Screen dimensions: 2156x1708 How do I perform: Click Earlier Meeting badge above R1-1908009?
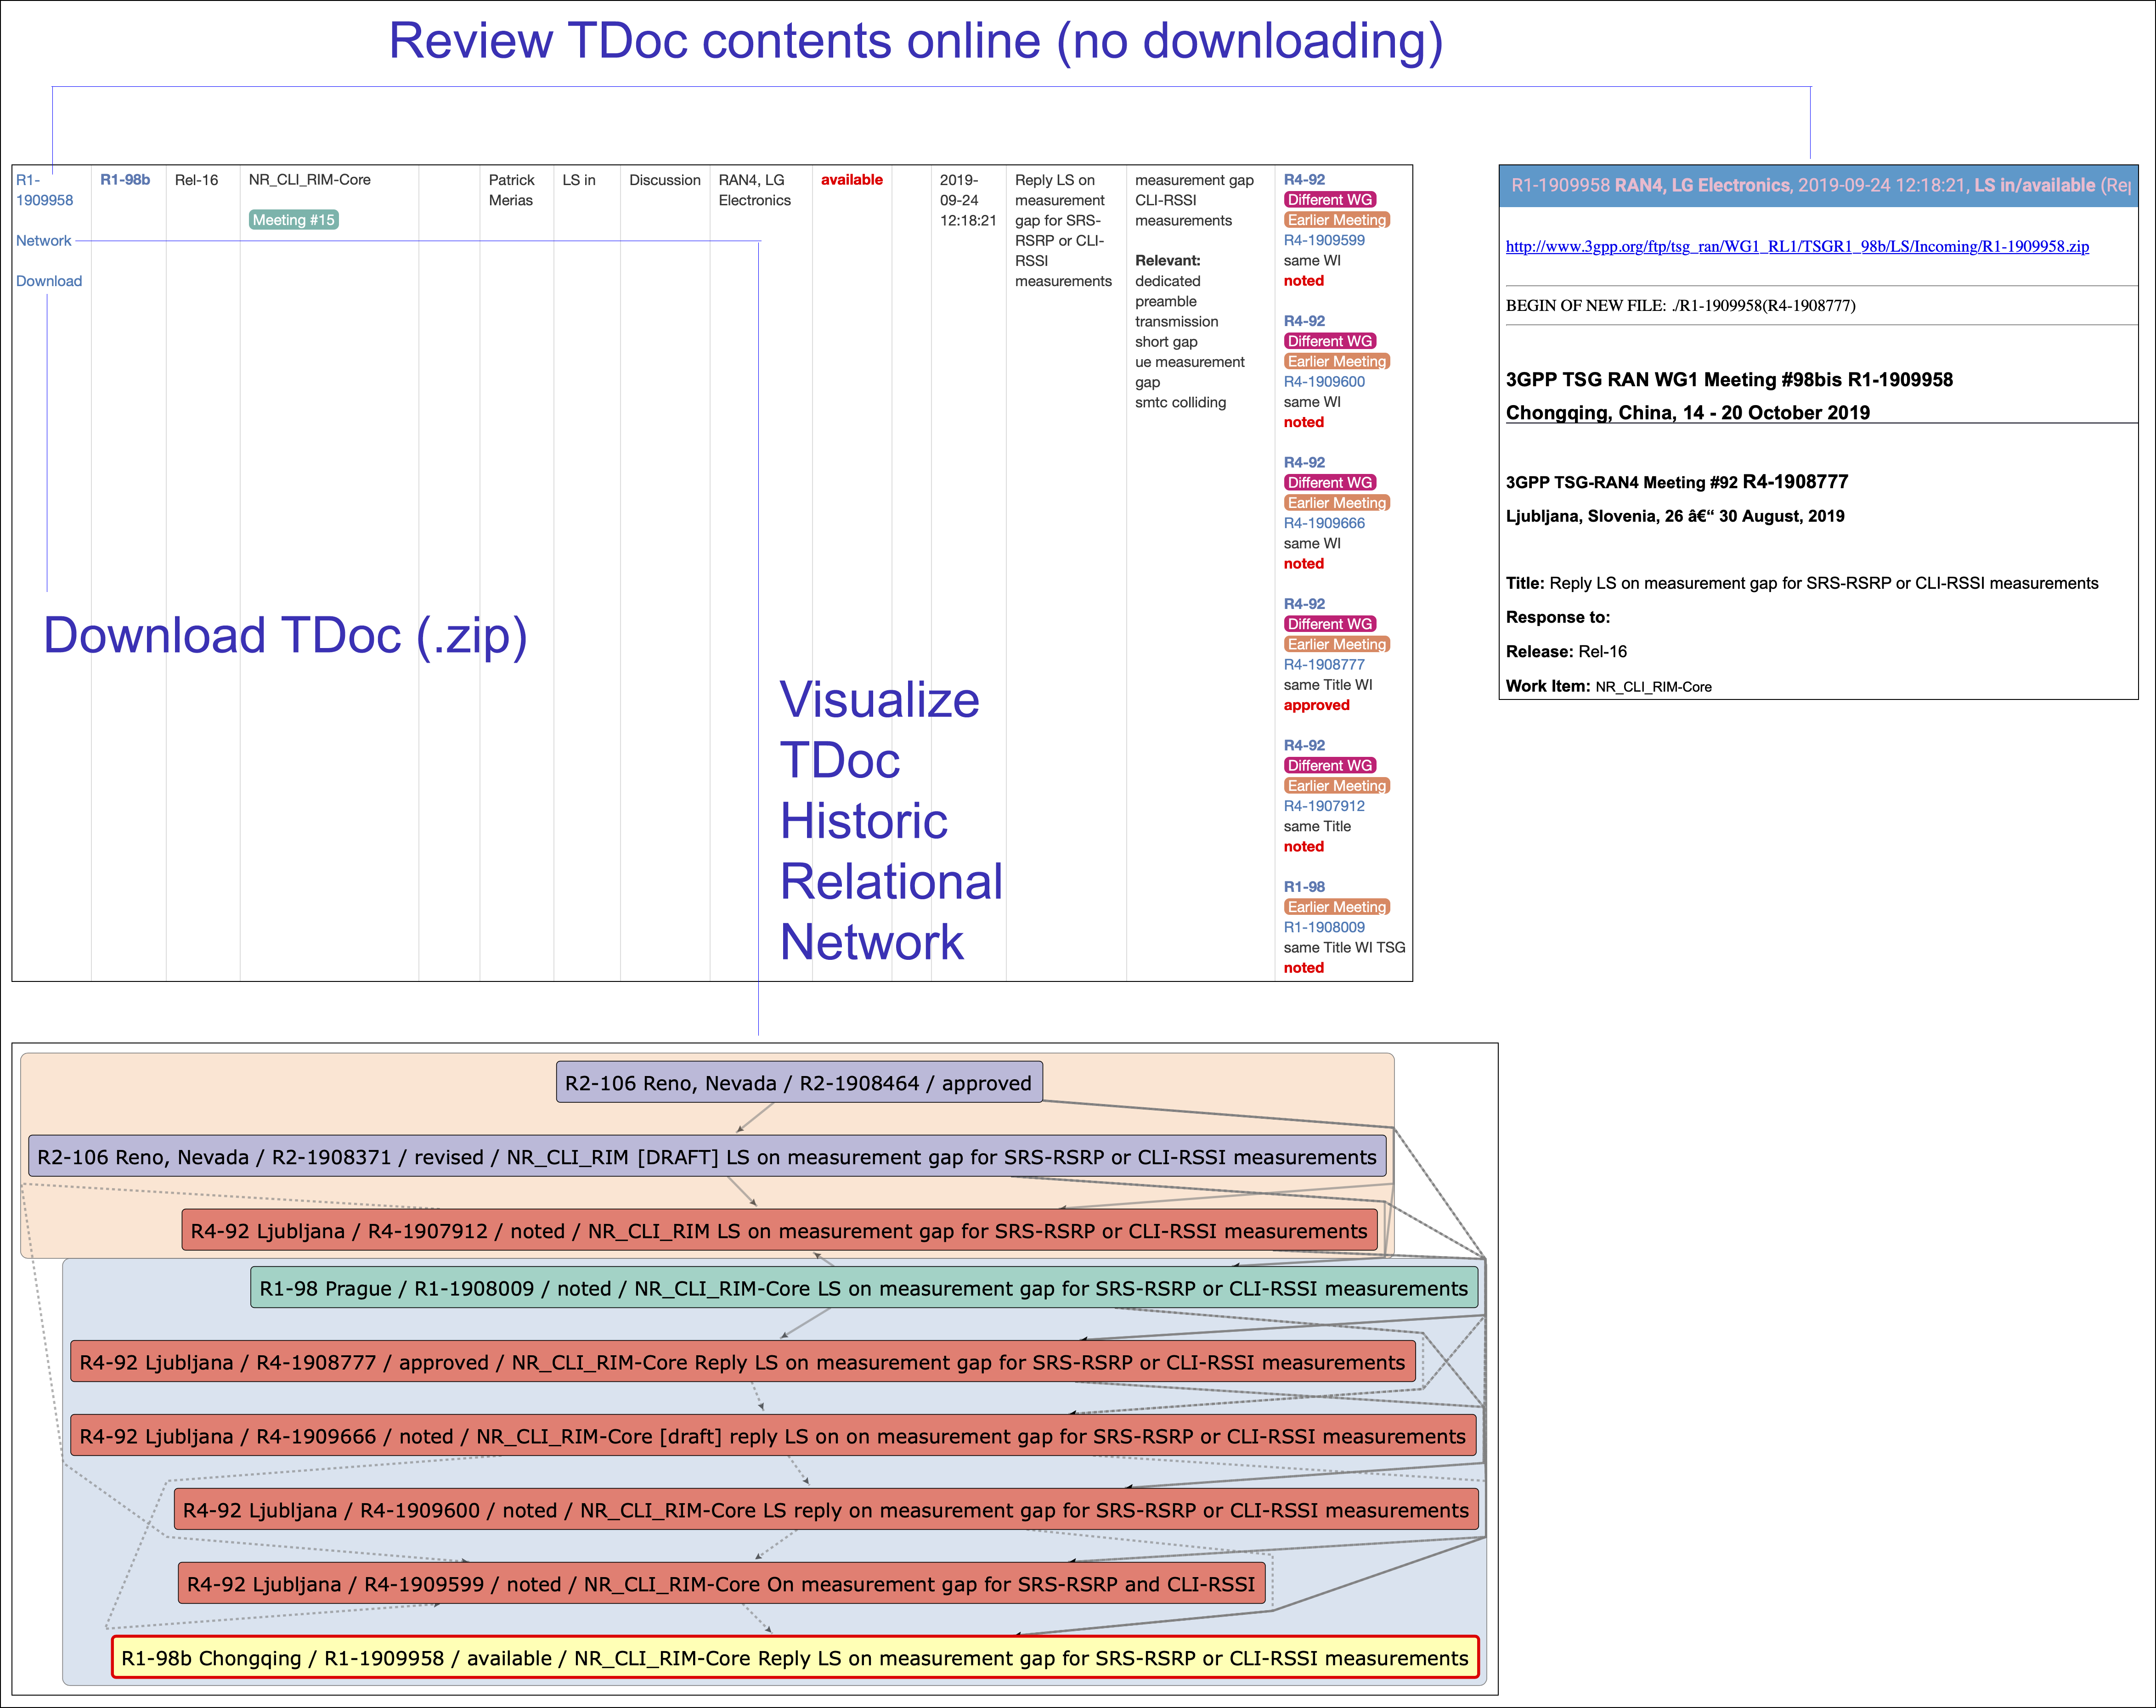pos(1337,907)
